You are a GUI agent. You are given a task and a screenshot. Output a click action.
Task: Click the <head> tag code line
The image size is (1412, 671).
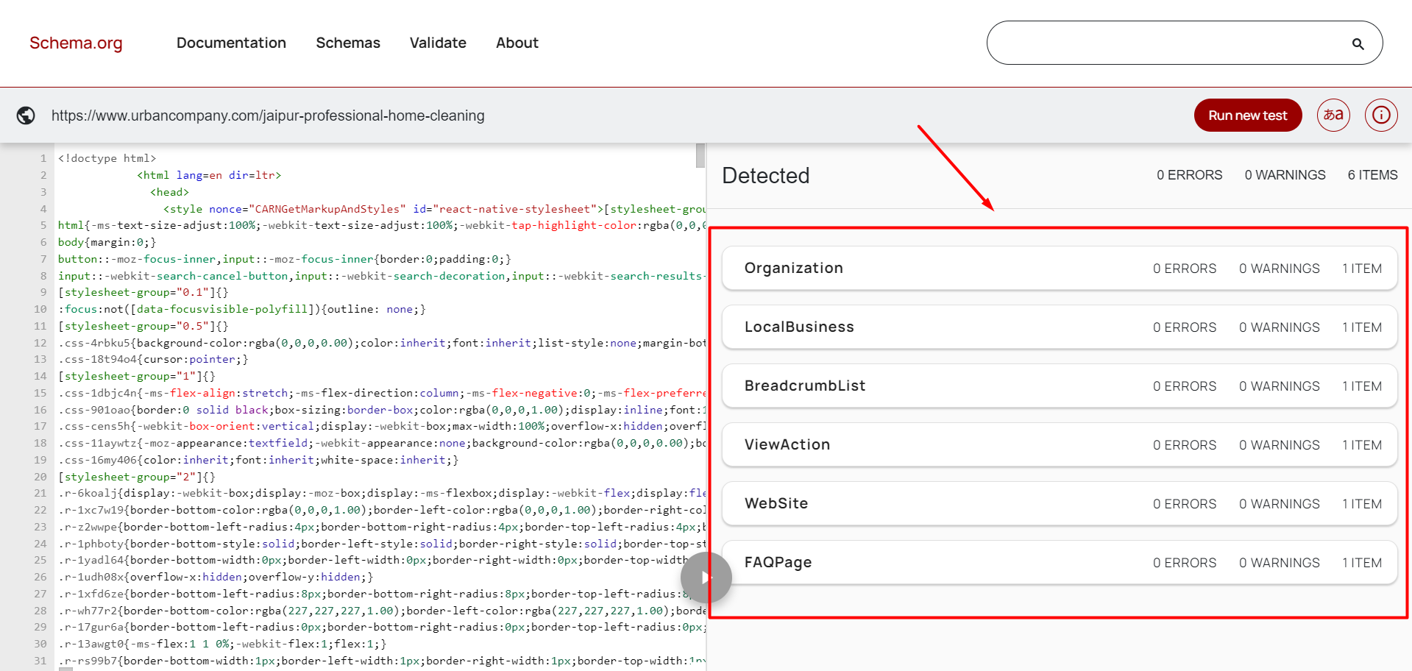point(169,192)
